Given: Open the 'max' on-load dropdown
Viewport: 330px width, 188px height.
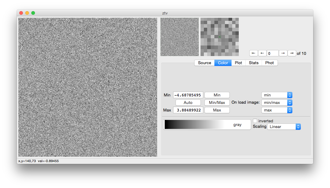Looking at the screenshot, I should click(277, 110).
